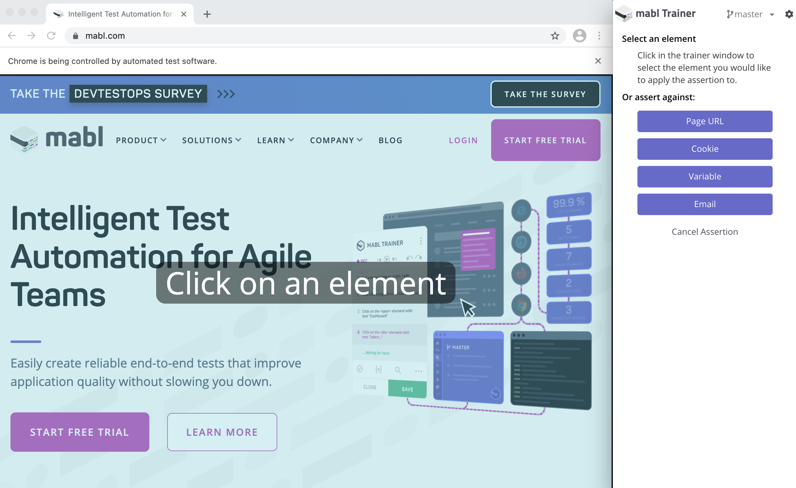Click Cancel Assertion link

[705, 232]
